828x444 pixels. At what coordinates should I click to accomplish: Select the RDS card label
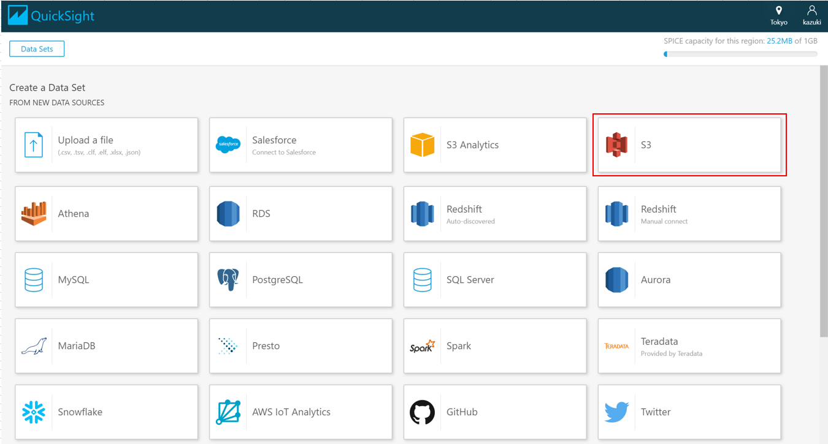(261, 214)
